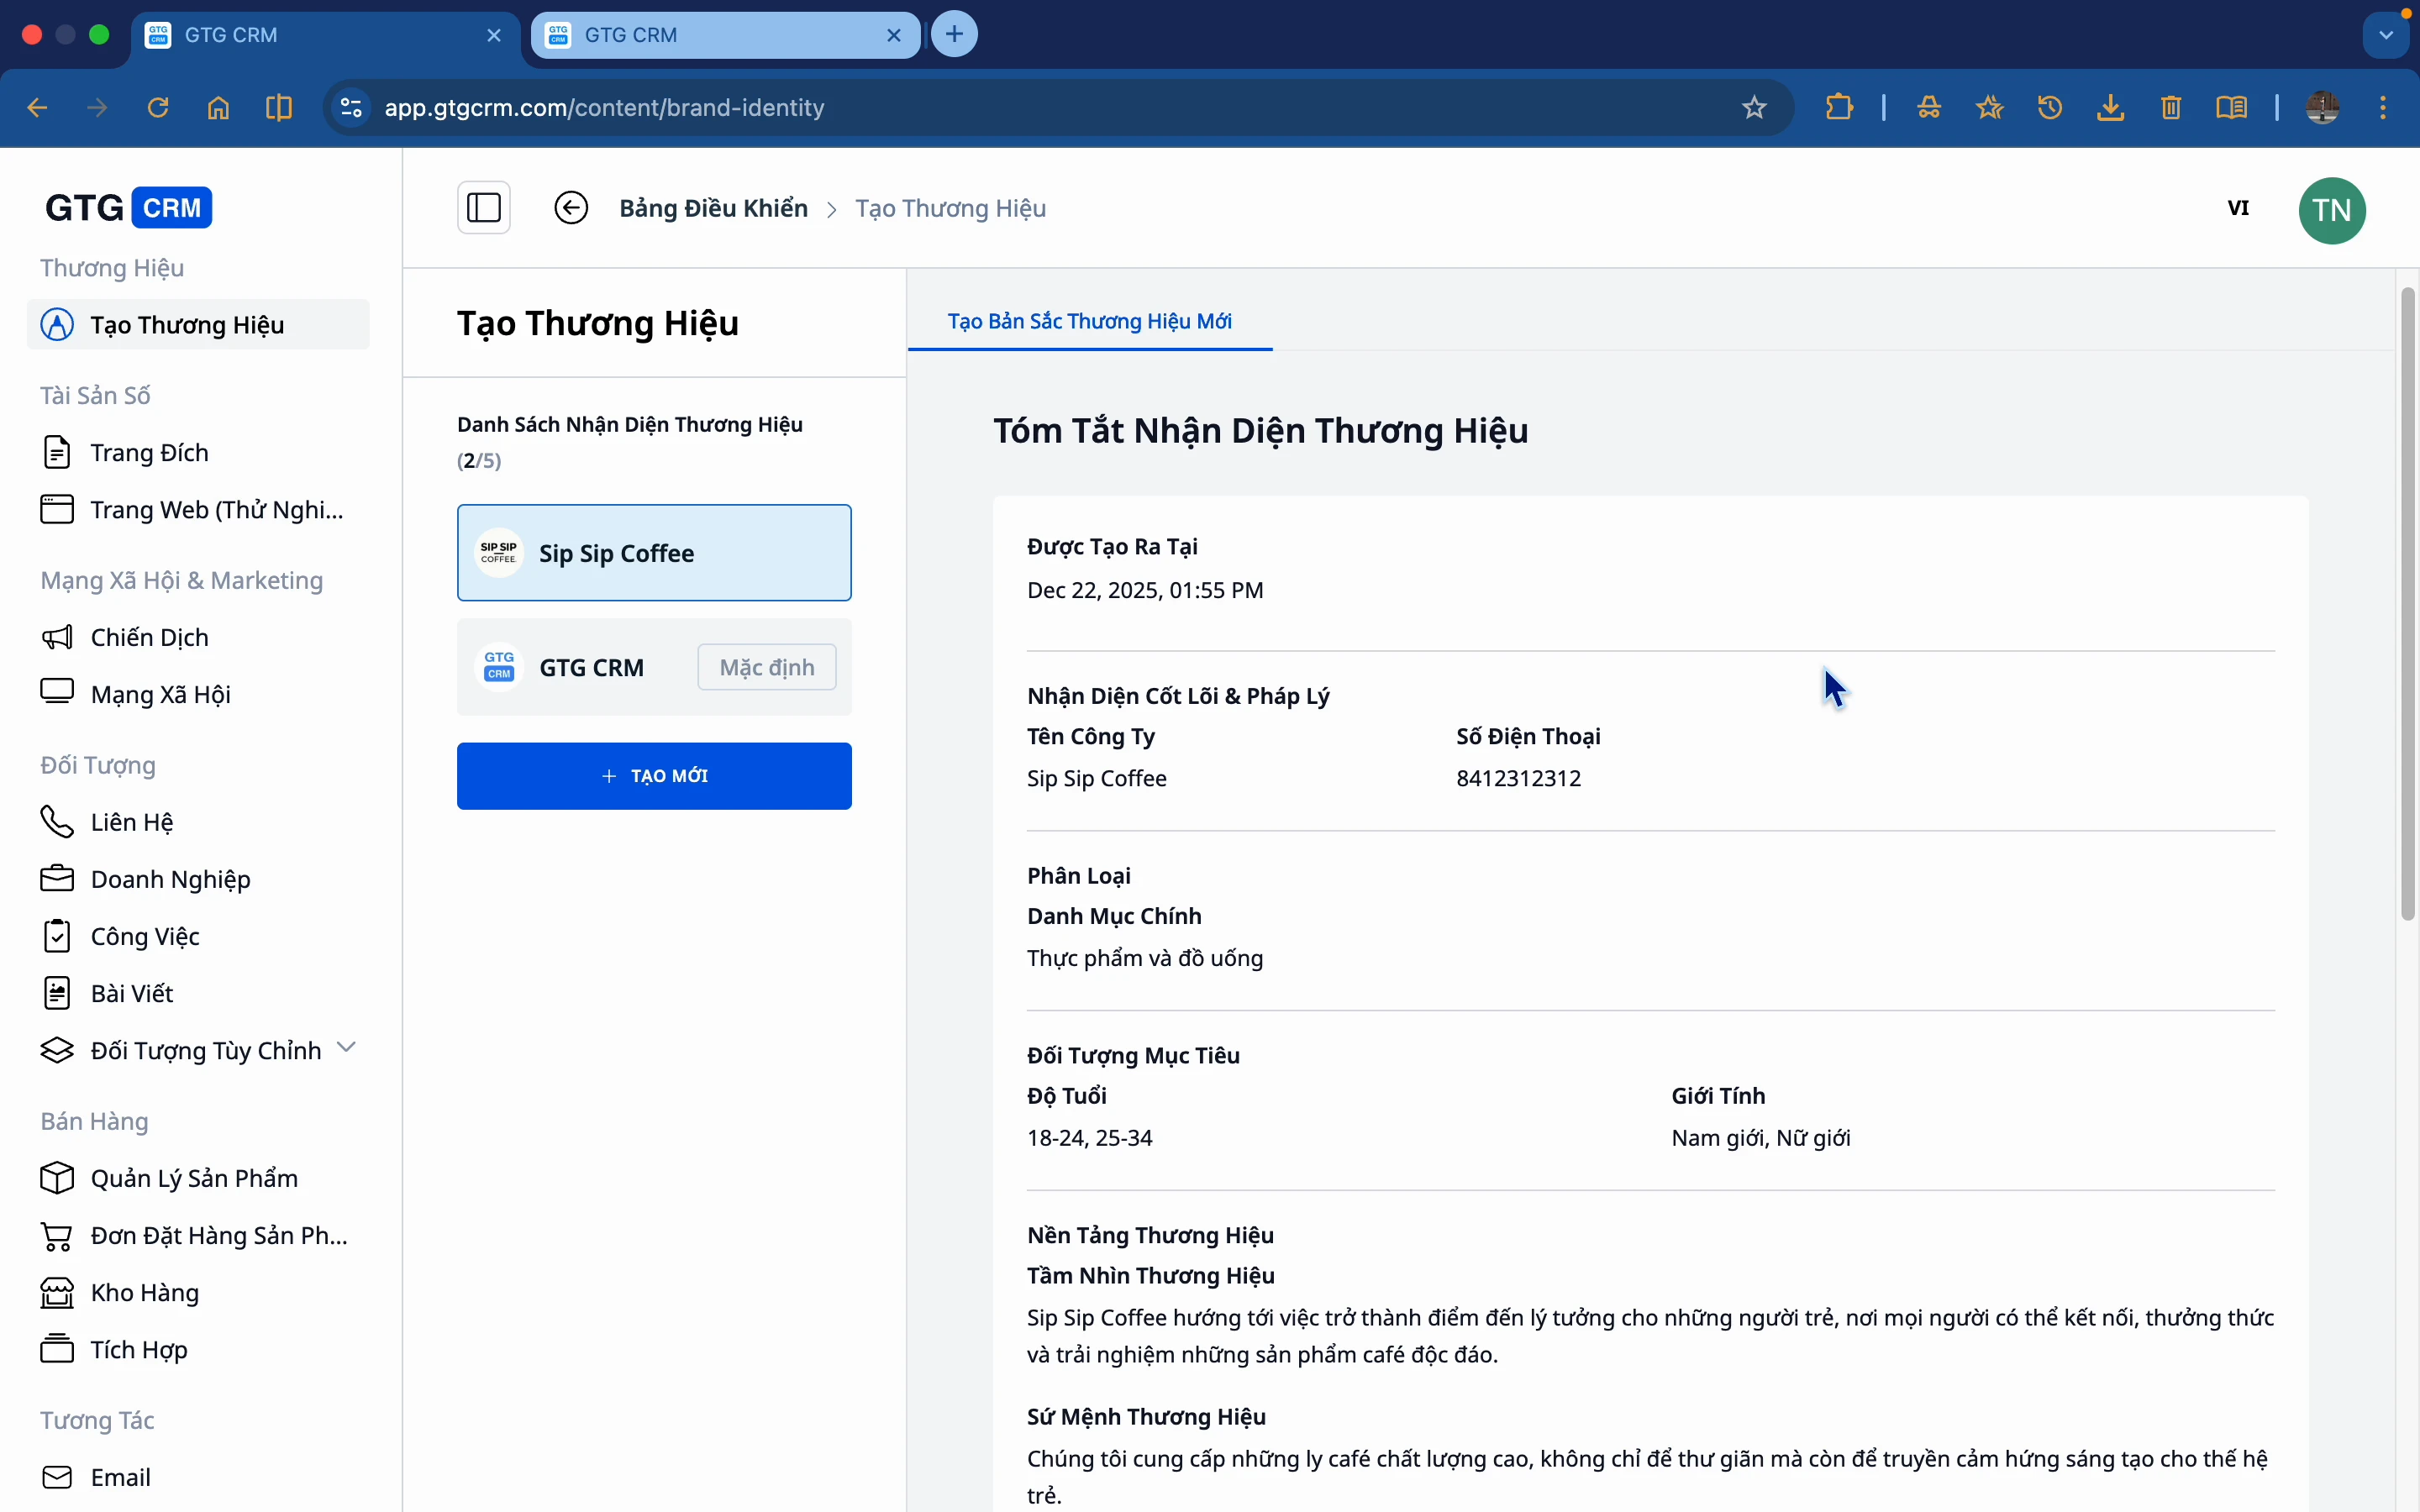This screenshot has width=2420, height=1512.
Task: Open Liên Hệ contacts in the sidebar
Action: [x=131, y=822]
